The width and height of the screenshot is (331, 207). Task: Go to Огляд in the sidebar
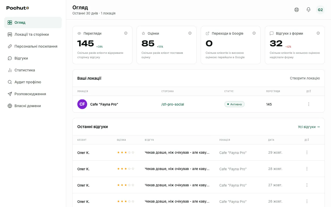(x=33, y=23)
